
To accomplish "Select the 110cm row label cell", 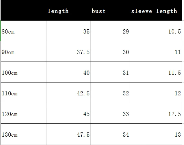I will (24, 93).
